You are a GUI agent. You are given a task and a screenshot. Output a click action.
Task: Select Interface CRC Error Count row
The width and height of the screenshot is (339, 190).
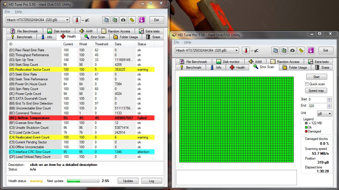pyautogui.click(x=81, y=152)
